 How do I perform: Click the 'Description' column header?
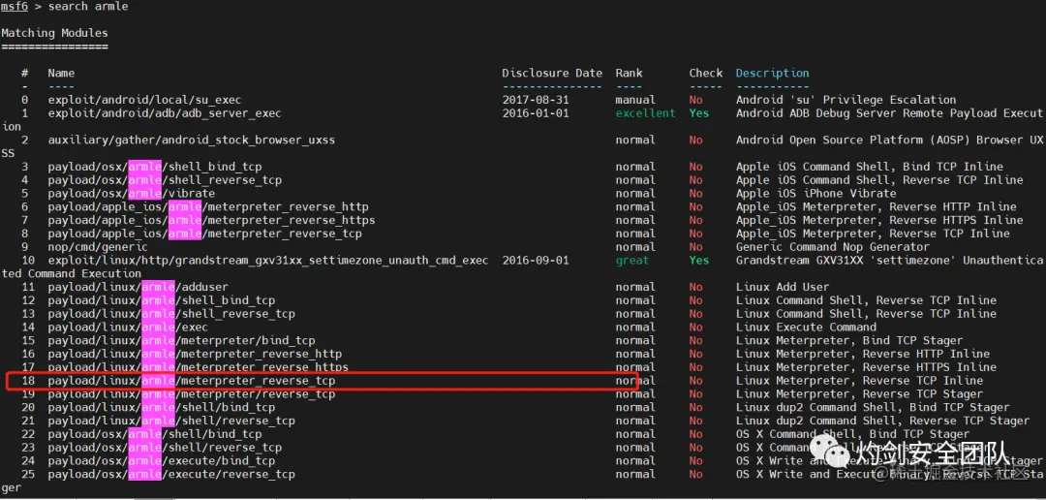773,73
